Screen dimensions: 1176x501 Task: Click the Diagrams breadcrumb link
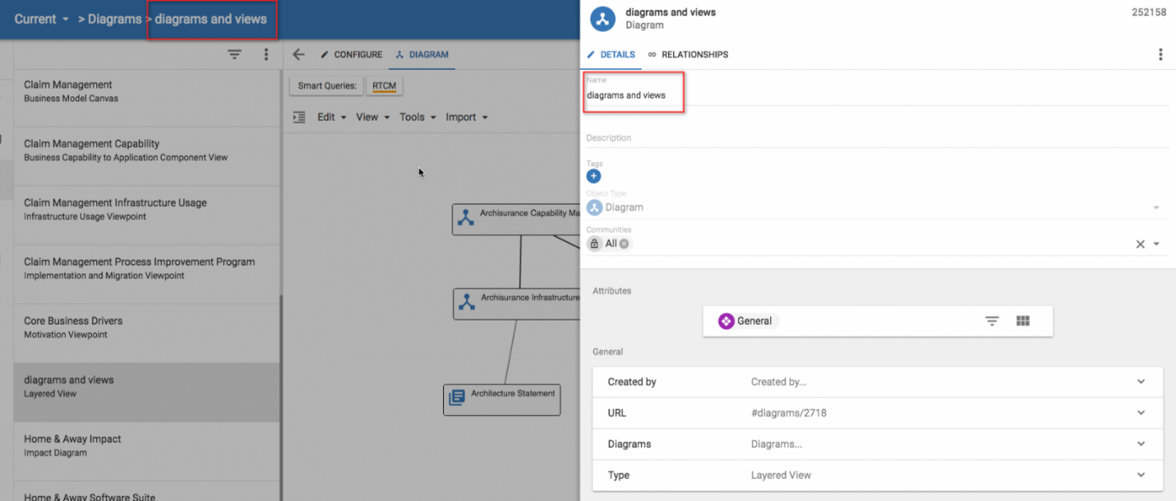click(114, 19)
